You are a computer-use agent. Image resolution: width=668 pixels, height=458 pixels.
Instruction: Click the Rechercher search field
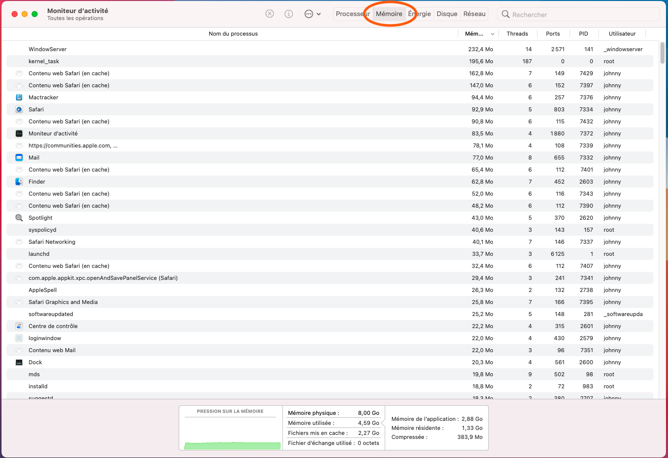582,15
